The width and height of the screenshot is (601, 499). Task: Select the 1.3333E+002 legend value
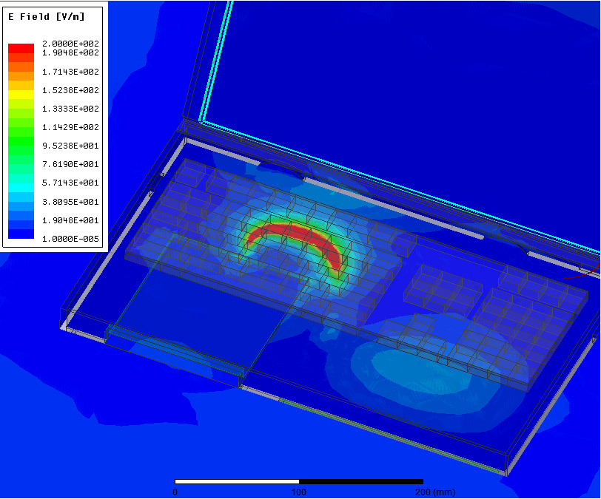coord(70,109)
